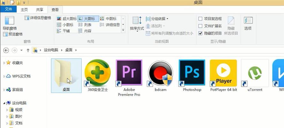Image resolution: width=284 pixels, height=128 pixels.
Task: Enable the 项目复选框 checkbox
Action: pyautogui.click(x=200, y=19)
